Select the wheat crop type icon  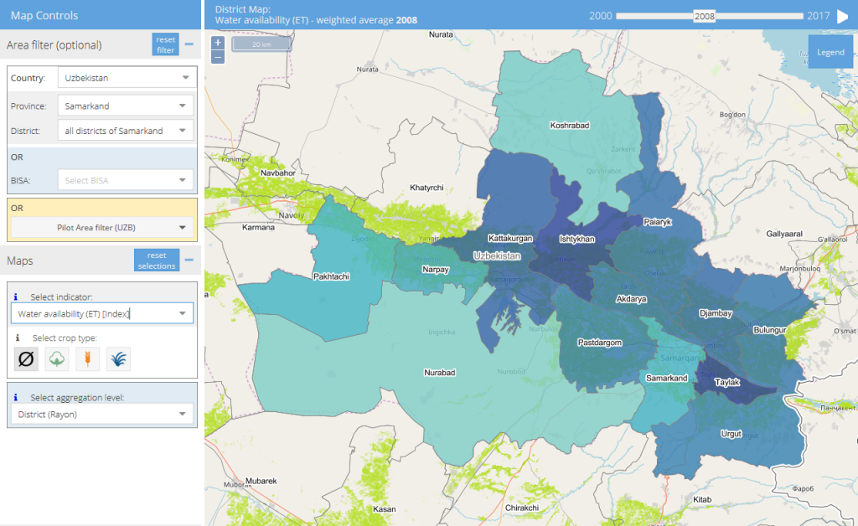click(87, 359)
